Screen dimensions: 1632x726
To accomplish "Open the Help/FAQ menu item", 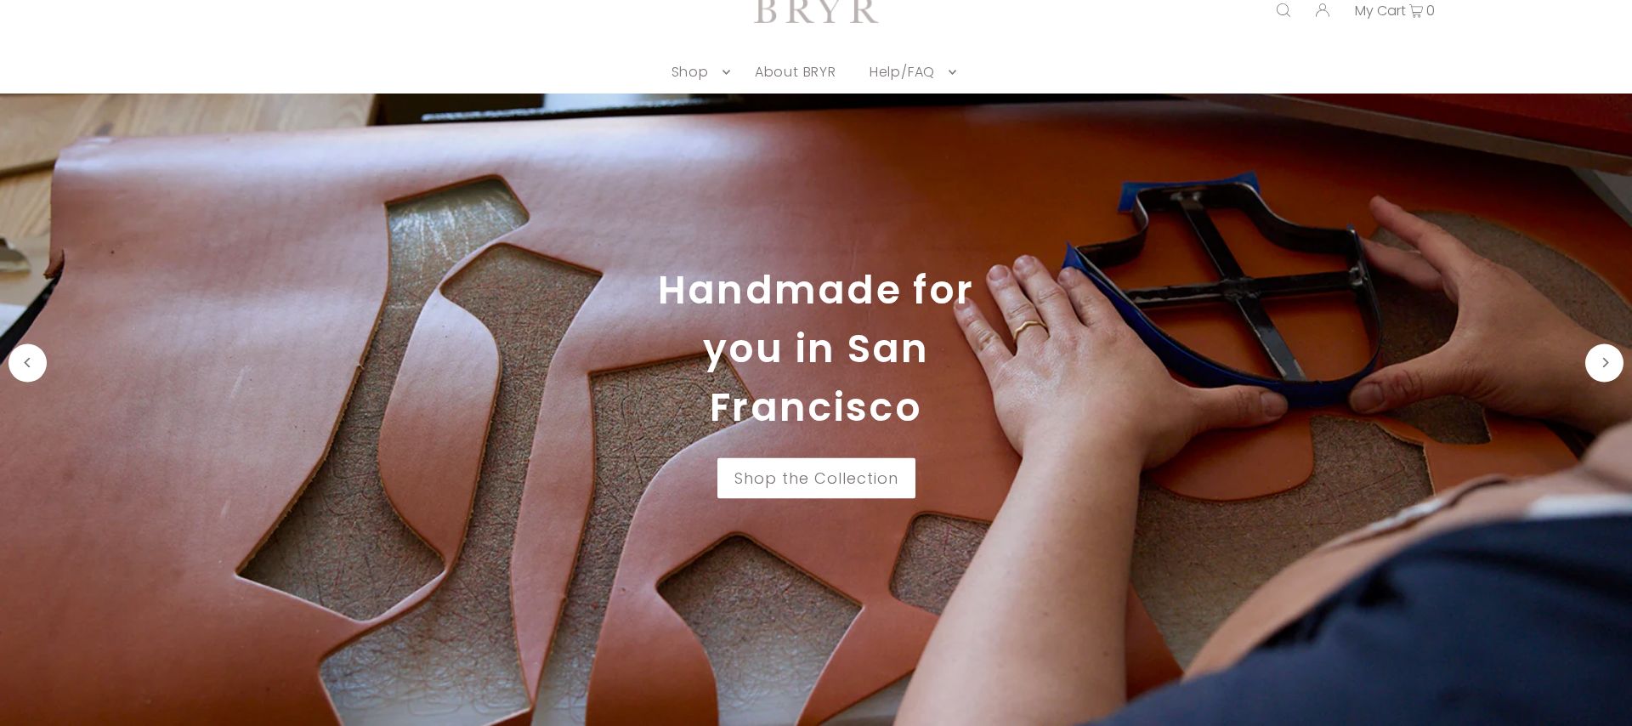I will [901, 72].
